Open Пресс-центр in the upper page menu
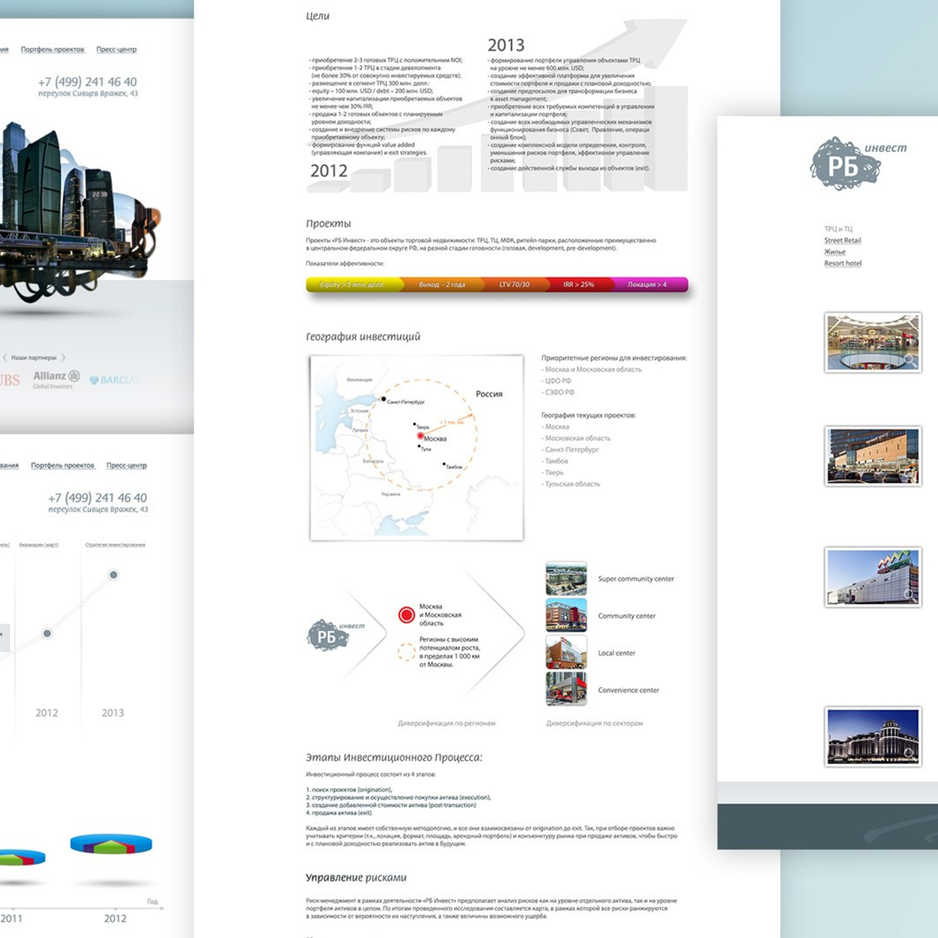The height and width of the screenshot is (938, 938). [x=116, y=49]
